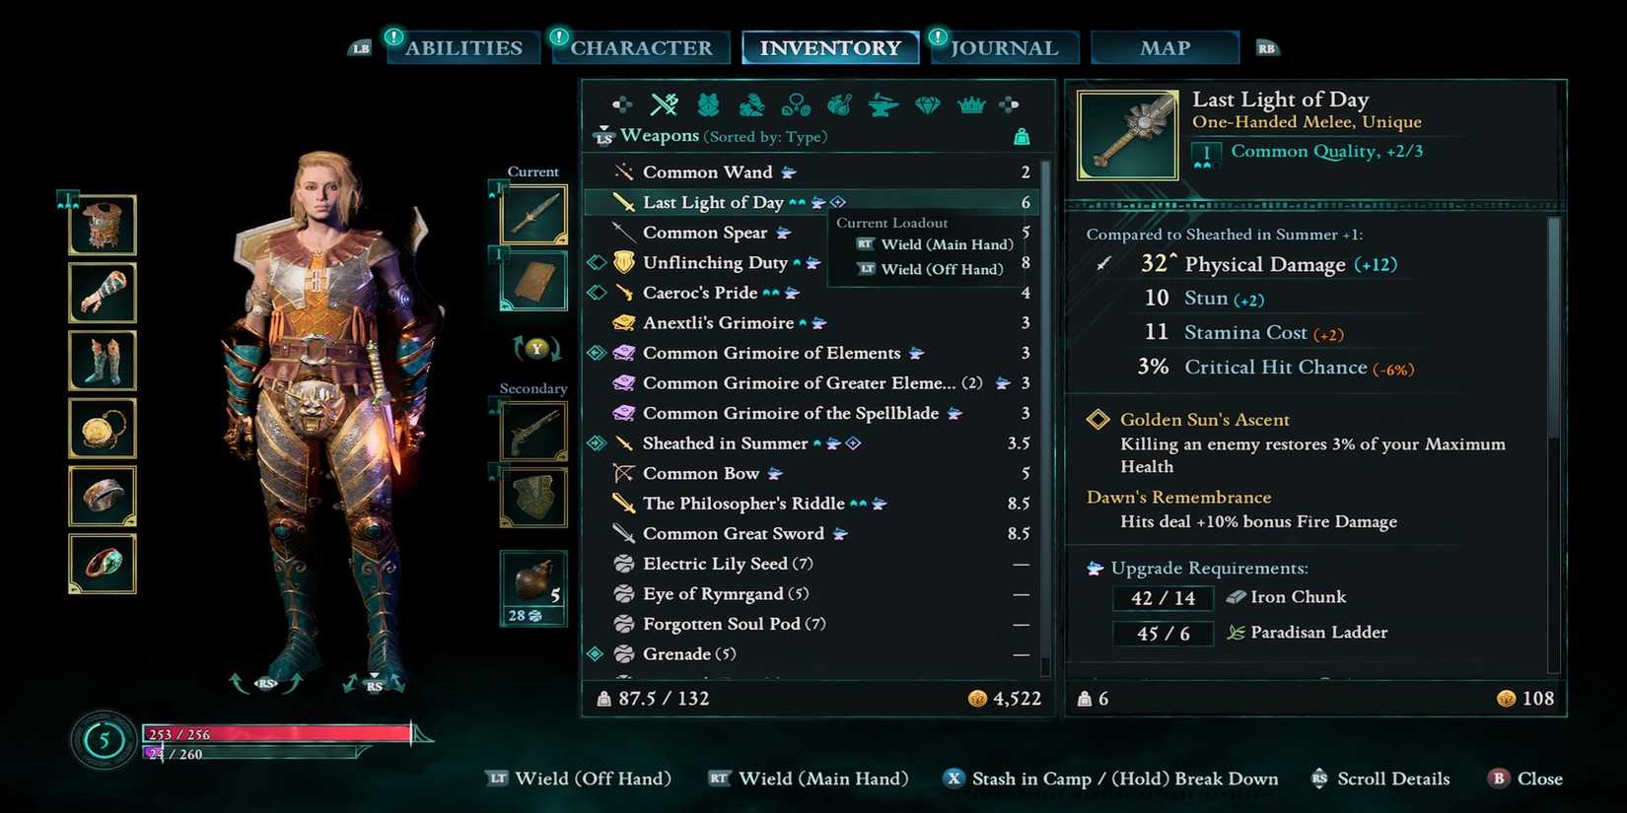Choose Wield (Main Hand) in loadout popup

coord(935,244)
